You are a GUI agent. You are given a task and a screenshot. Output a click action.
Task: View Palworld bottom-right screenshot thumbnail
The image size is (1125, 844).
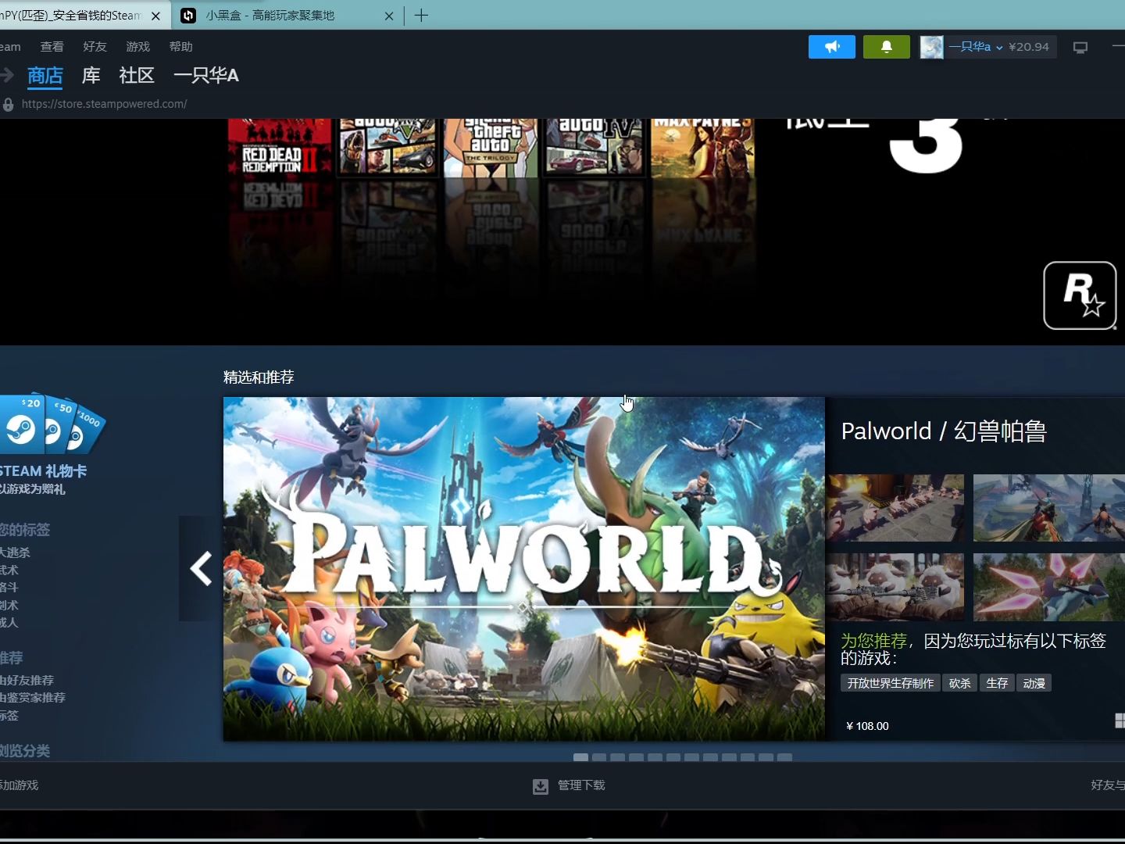(x=1049, y=588)
